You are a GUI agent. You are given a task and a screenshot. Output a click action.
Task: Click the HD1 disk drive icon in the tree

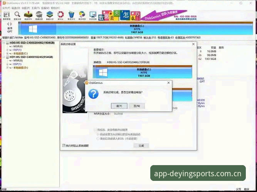click(x=8, y=57)
